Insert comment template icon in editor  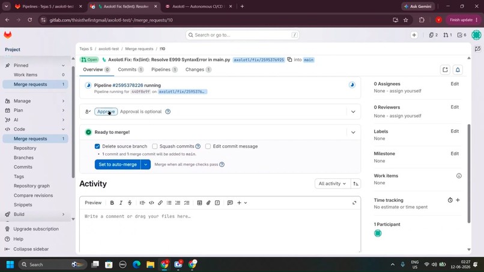230,203
